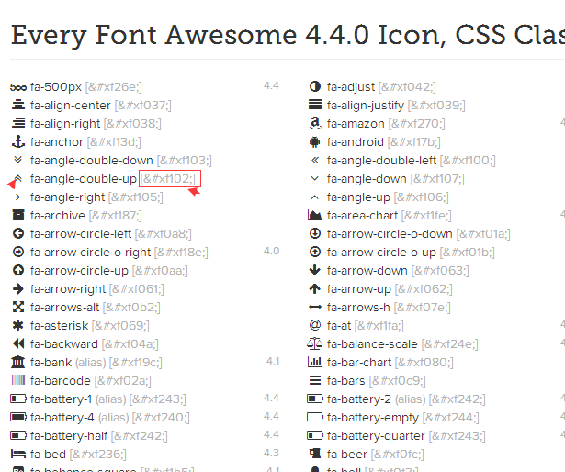Click the fa-battery-2 icon
The height and width of the screenshot is (472, 565).
(315, 399)
